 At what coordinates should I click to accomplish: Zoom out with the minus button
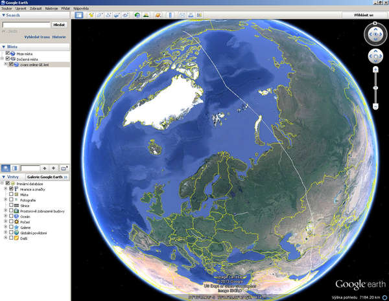375,107
